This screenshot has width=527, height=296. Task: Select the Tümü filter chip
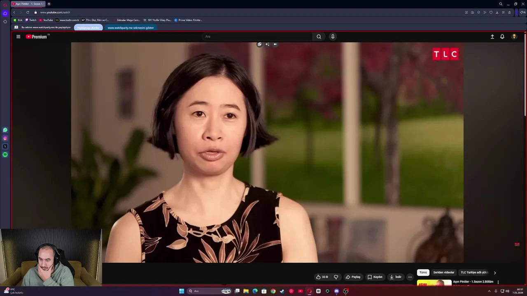click(x=423, y=273)
